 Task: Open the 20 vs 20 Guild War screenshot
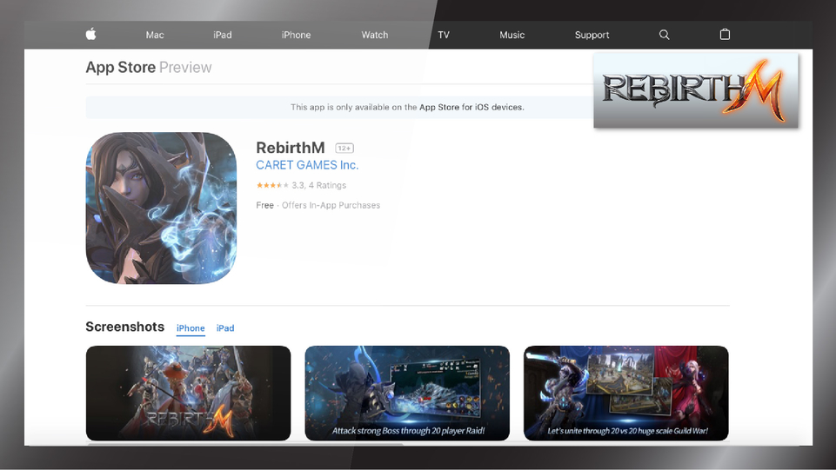[626, 394]
